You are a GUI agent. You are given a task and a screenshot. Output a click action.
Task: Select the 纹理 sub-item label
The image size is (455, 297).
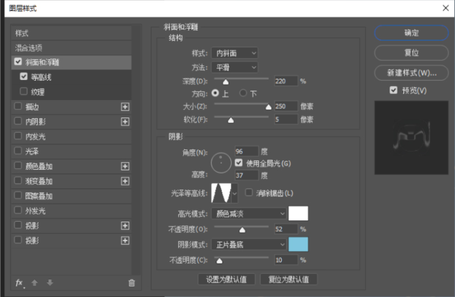(38, 92)
